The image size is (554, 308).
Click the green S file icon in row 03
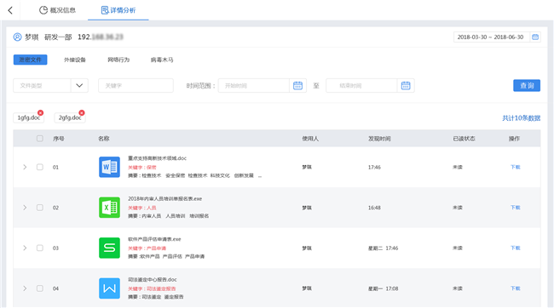110,248
